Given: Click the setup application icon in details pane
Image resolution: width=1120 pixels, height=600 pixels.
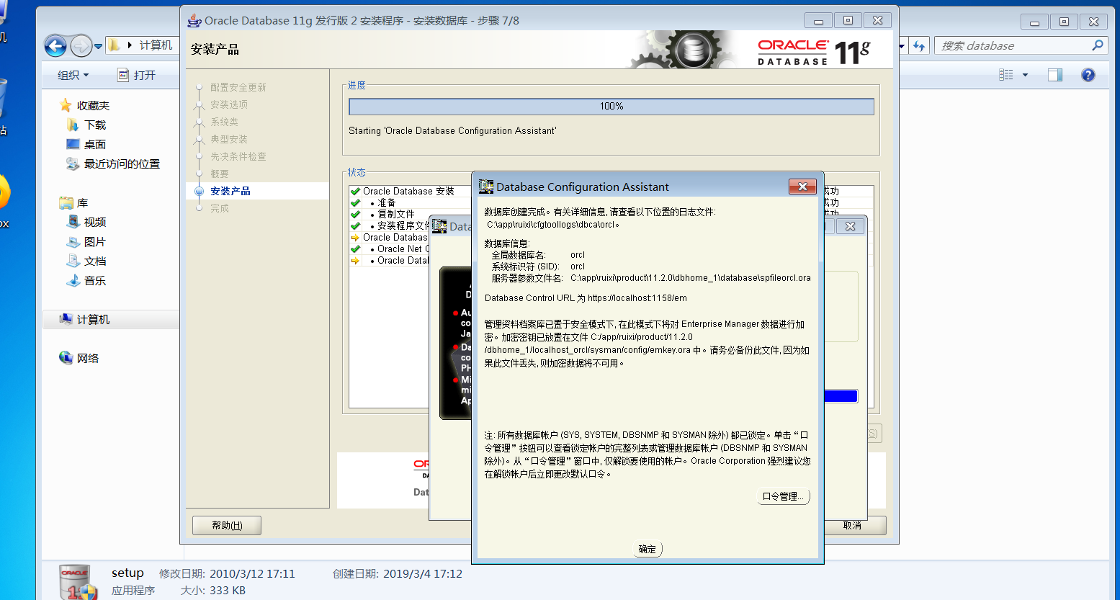Looking at the screenshot, I should click(x=78, y=582).
